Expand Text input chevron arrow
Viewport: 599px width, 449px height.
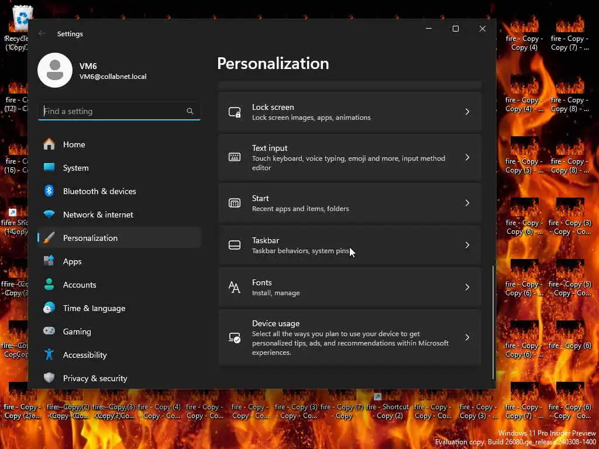pos(467,157)
